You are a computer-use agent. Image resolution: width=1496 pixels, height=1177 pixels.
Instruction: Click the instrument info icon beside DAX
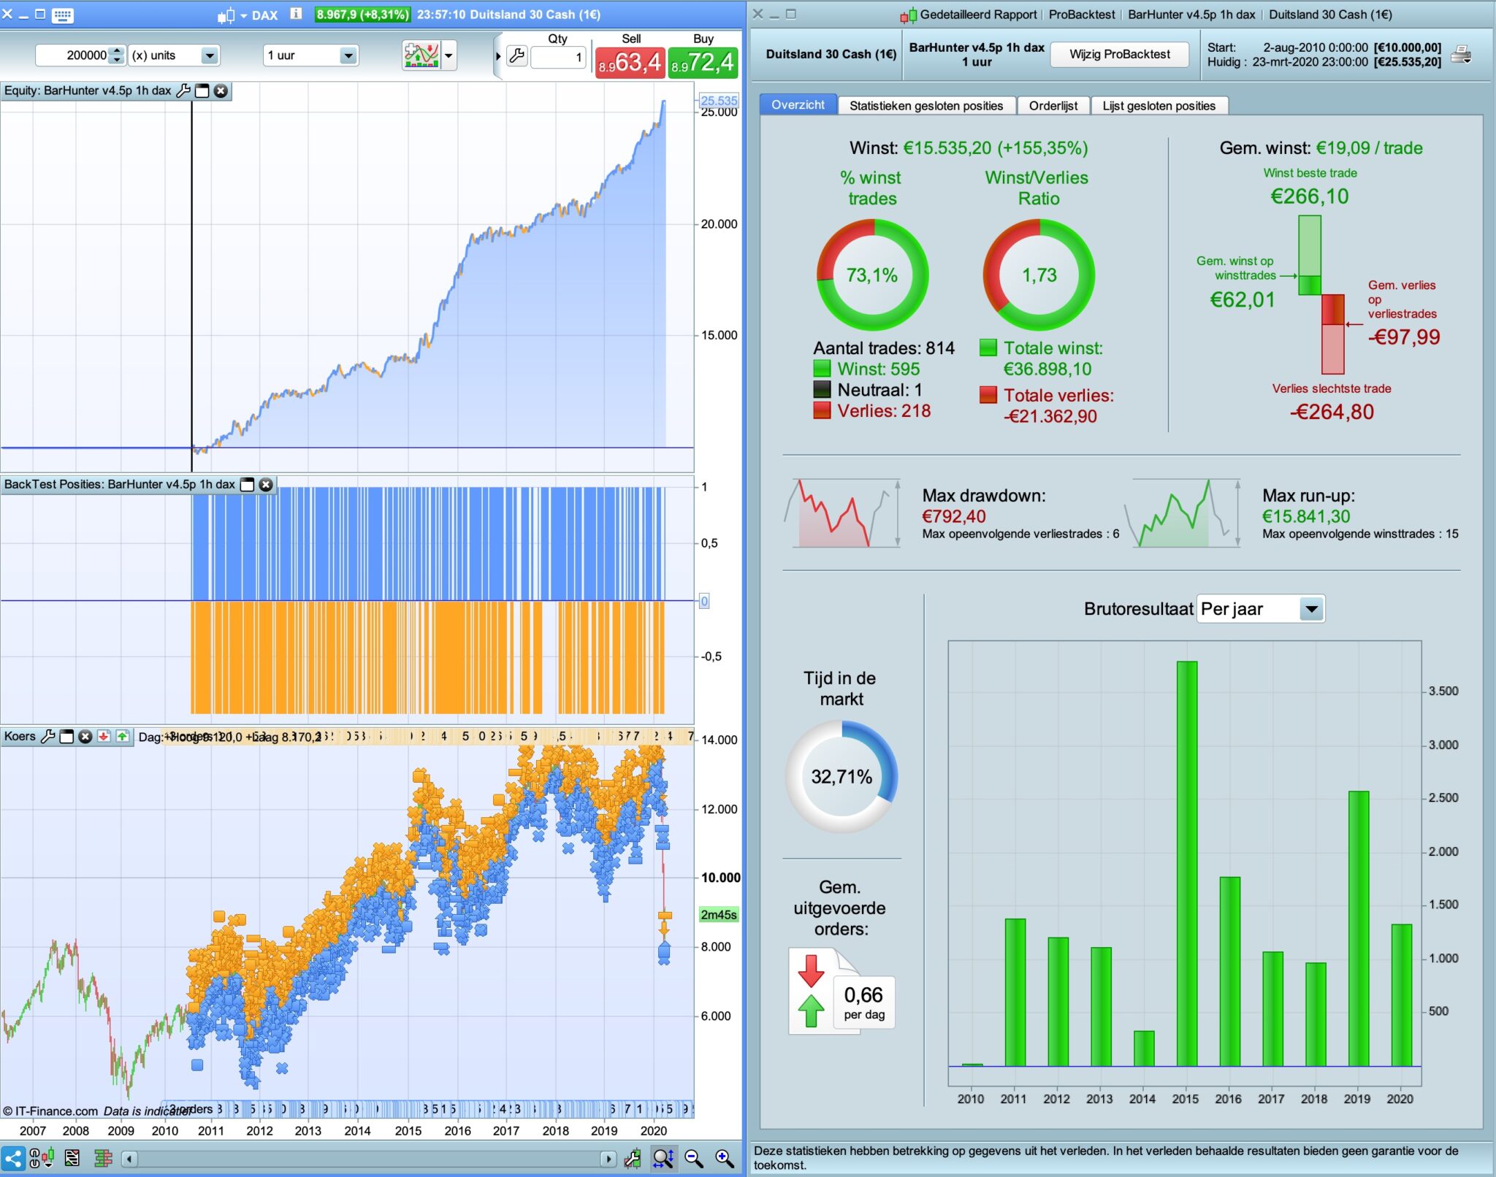[296, 14]
